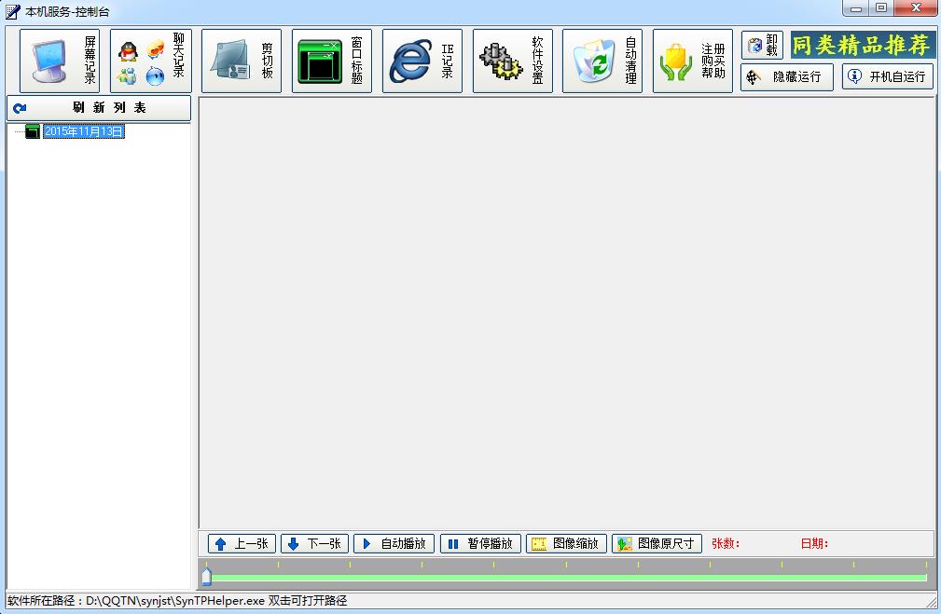Toggle 图像缩放 image scaling
This screenshot has height=614, width=941.
tap(566, 544)
